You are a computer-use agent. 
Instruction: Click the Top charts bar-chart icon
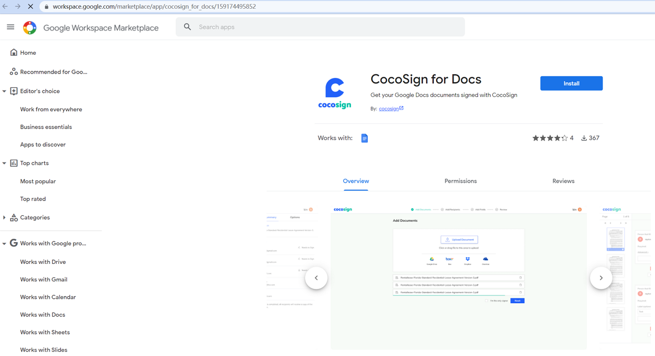(x=14, y=163)
